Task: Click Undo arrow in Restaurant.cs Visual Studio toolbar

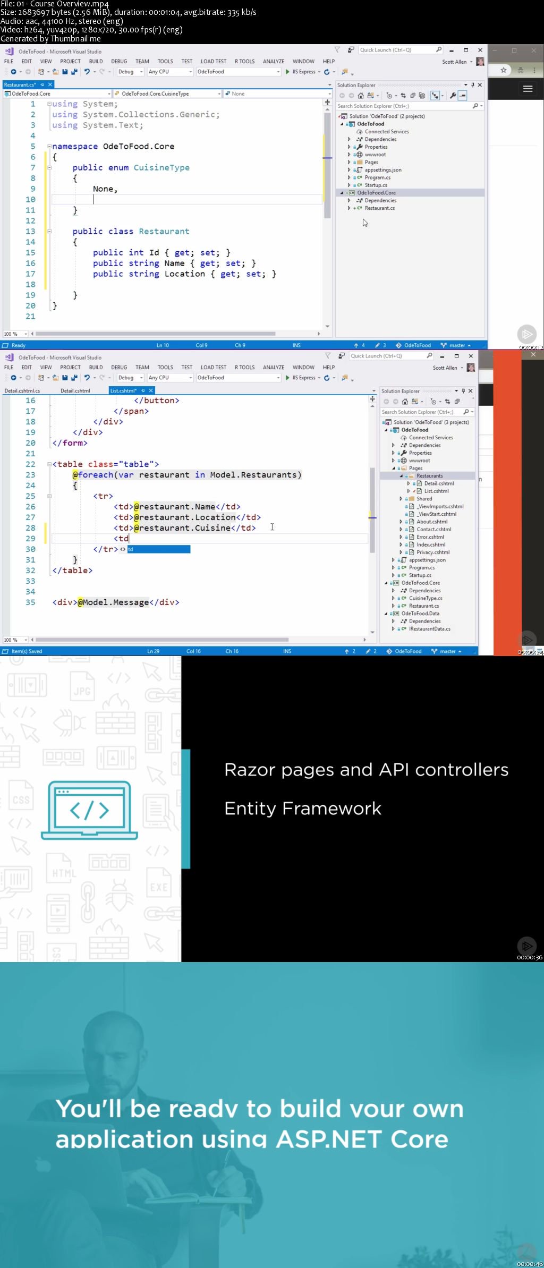Action: coord(87,72)
